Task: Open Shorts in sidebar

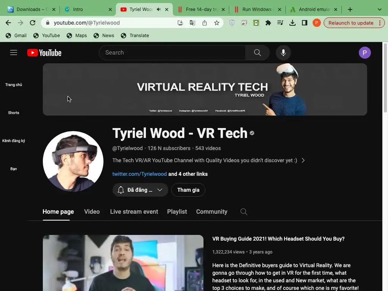Action: coord(14,113)
